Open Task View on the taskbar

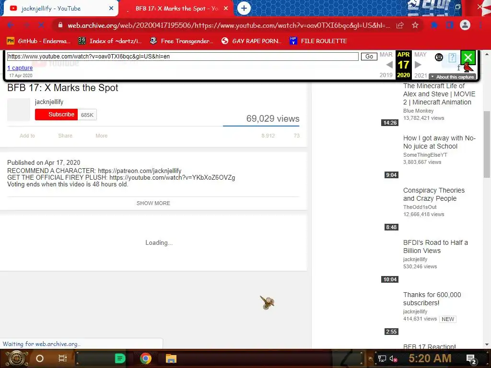point(63,358)
